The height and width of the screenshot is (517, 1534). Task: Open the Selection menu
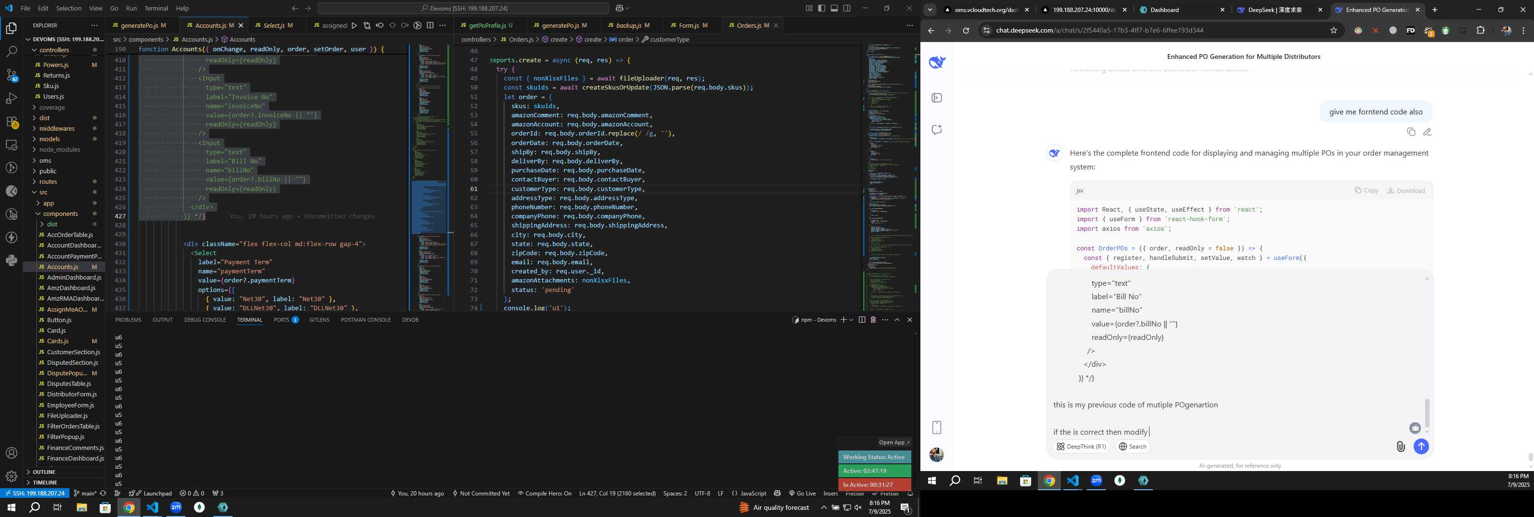coord(69,8)
